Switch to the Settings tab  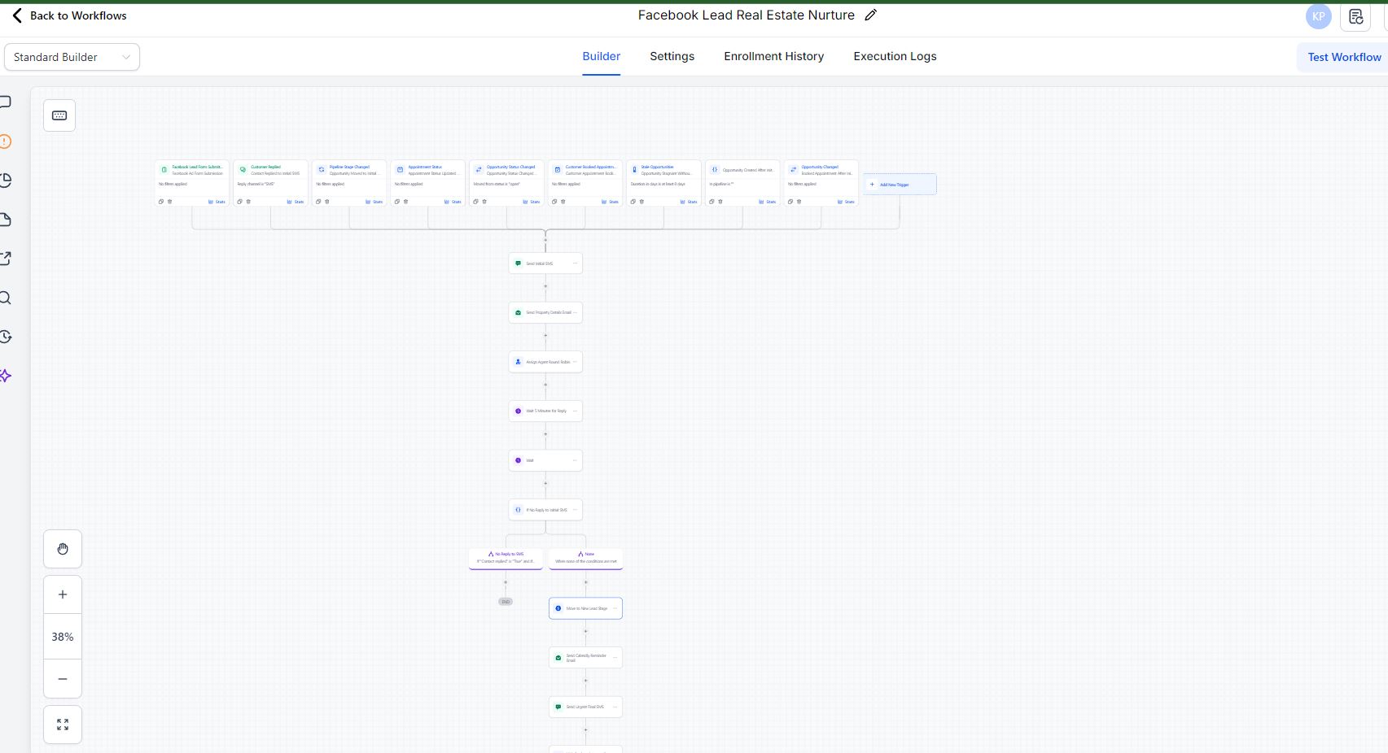(x=672, y=56)
